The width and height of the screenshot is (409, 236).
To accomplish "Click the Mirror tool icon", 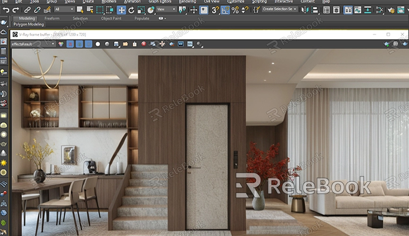I will point(305,10).
